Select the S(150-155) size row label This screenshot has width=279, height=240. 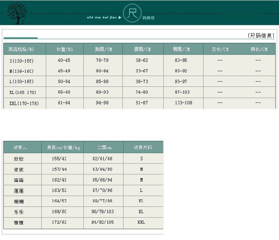[22, 60]
